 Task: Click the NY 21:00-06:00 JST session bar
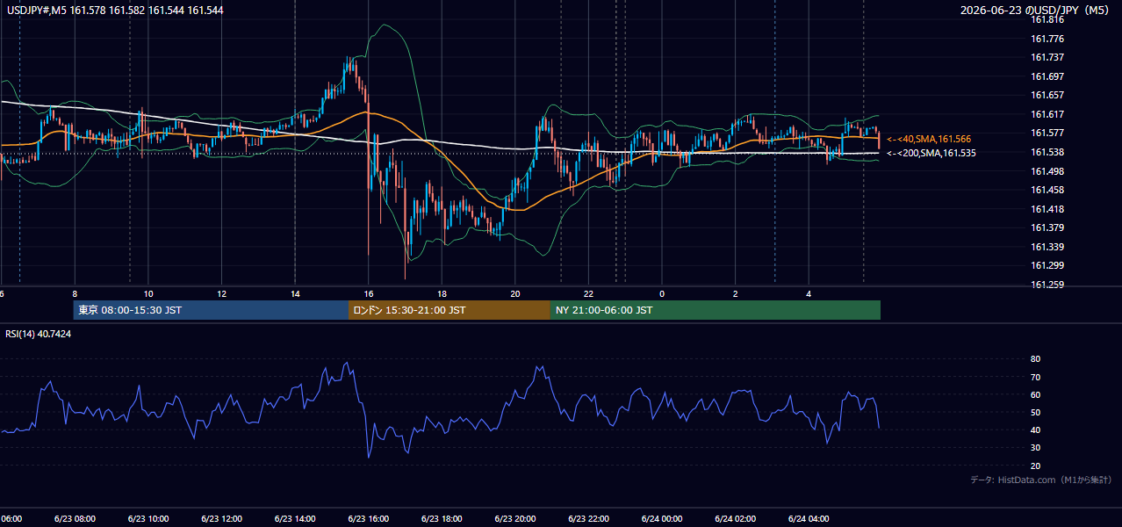click(x=716, y=310)
